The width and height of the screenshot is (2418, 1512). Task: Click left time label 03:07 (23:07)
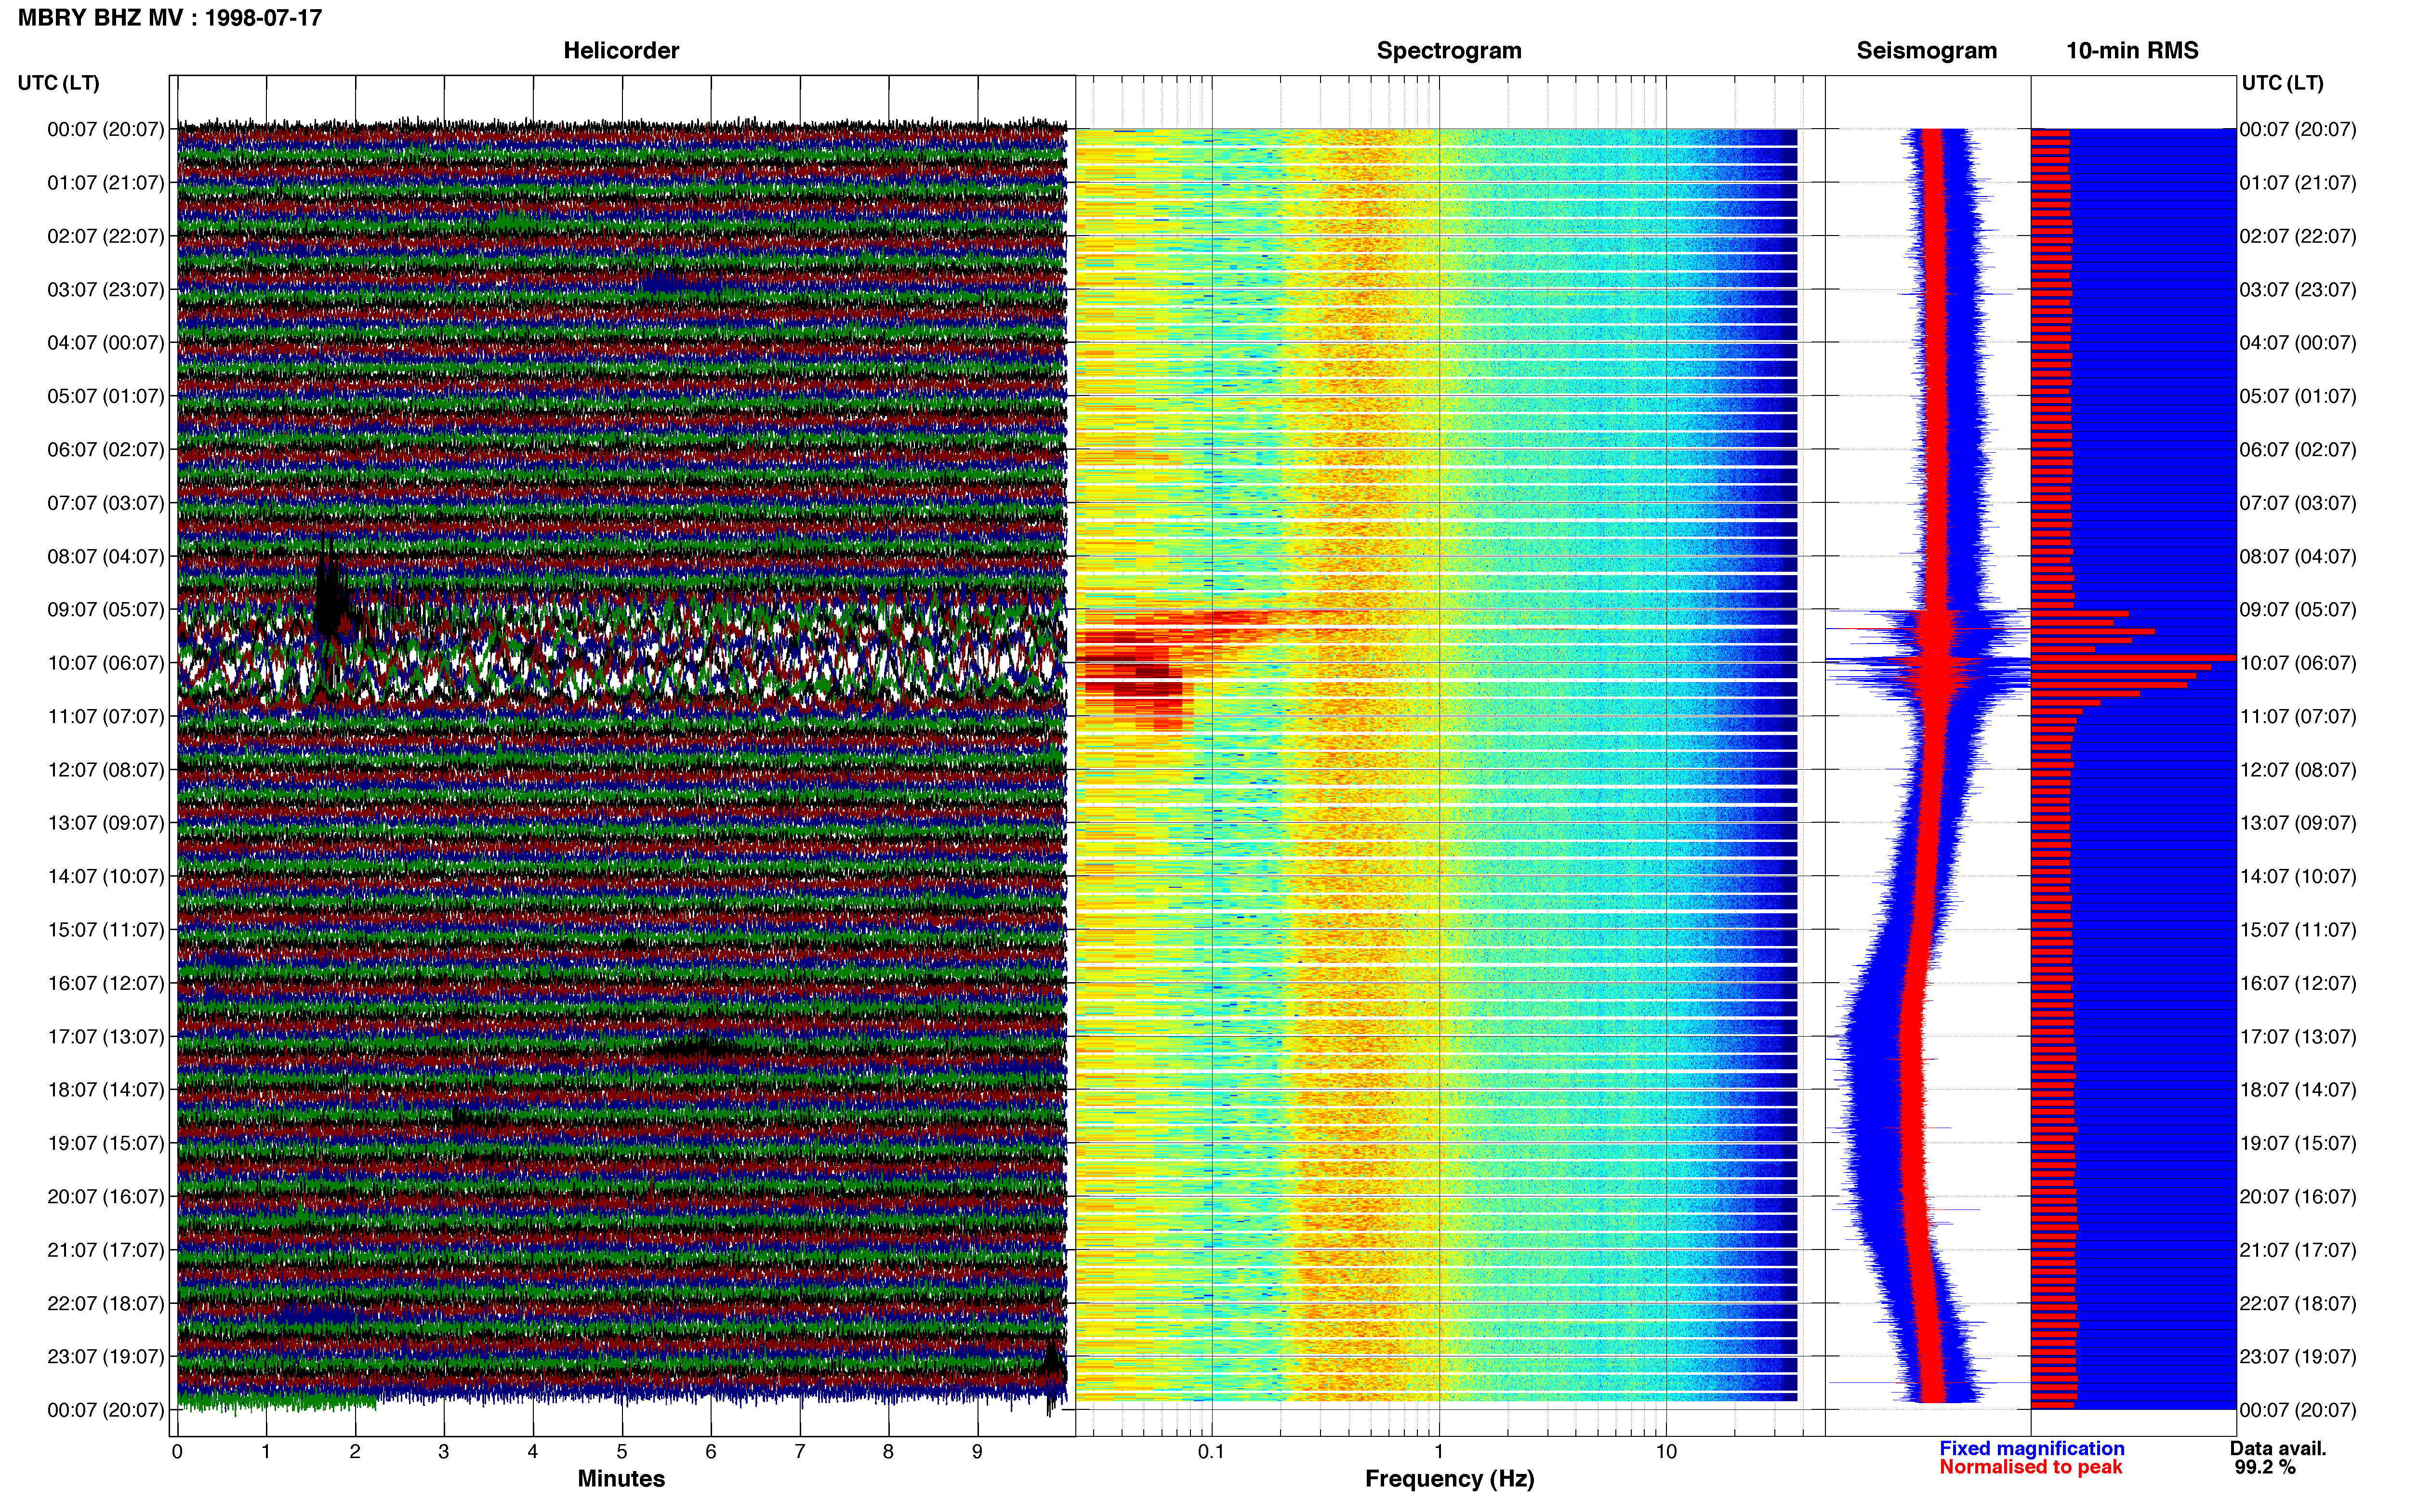106,290
